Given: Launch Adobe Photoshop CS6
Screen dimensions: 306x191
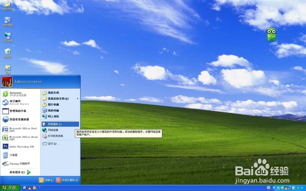Looking at the screenshot, I should (x=20, y=147).
